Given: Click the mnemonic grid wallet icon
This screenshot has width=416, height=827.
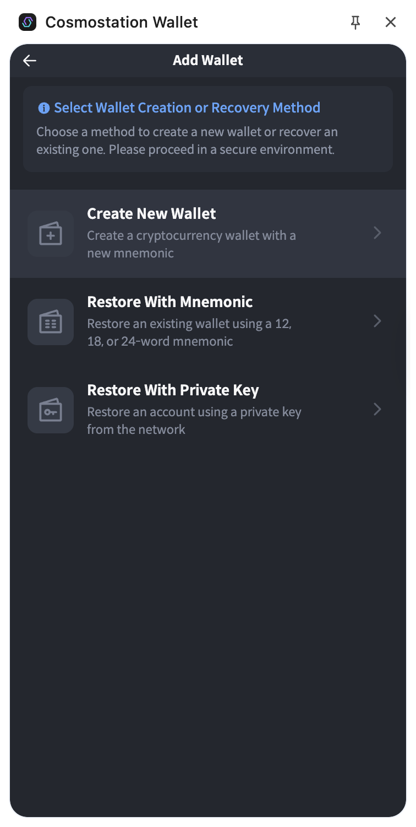Looking at the screenshot, I should click(51, 322).
